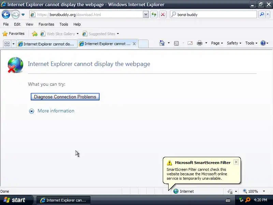273x205 pixels.
Task: Open the Page command menu
Action: 217,43
